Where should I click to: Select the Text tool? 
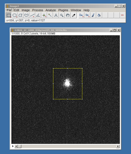56,15
